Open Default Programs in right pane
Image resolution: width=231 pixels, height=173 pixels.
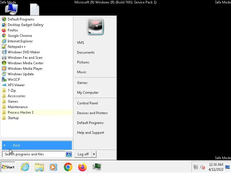(90, 123)
